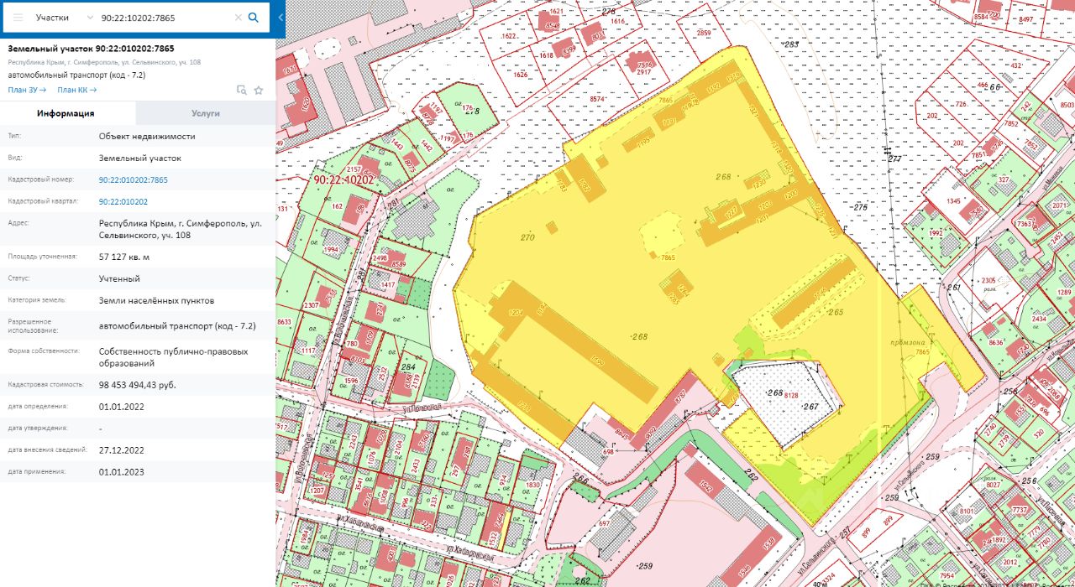This screenshot has height=587, width=1075.
Task: Click parcel 1345 on the map
Action: tap(953, 201)
